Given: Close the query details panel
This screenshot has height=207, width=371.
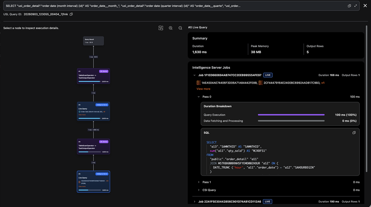Looking at the screenshot, I should (x=365, y=6).
